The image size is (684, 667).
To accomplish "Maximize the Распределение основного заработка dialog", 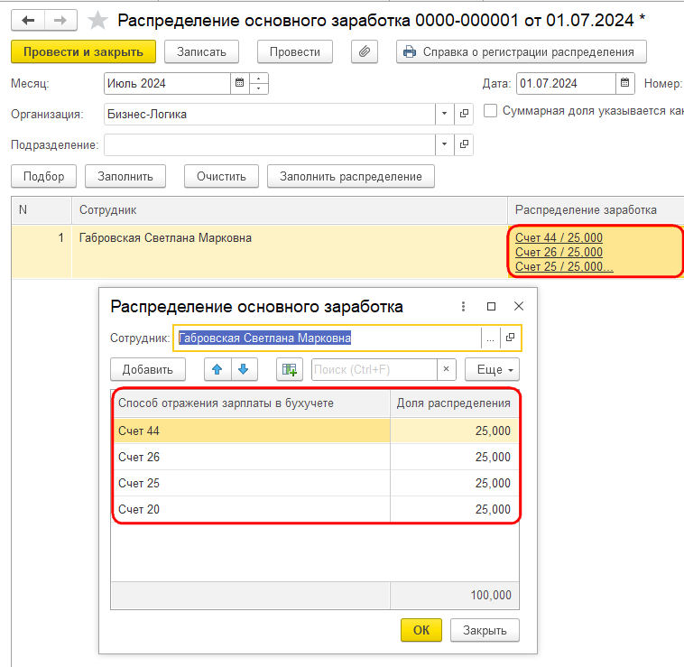I will click(x=491, y=307).
